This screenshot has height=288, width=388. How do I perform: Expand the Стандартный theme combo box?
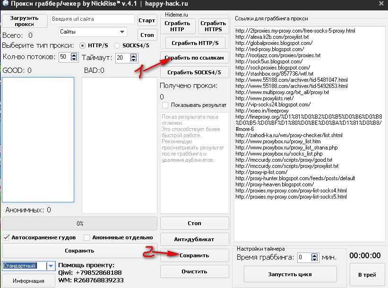pos(51,266)
